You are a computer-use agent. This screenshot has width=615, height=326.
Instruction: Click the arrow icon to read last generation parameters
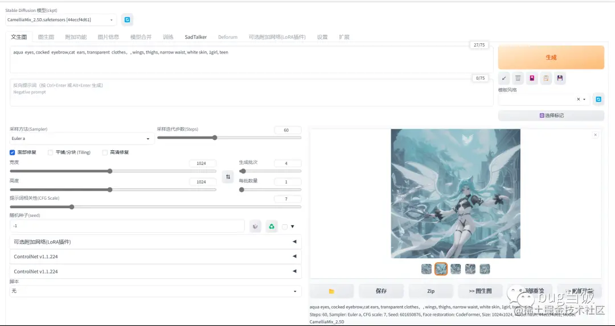(504, 79)
